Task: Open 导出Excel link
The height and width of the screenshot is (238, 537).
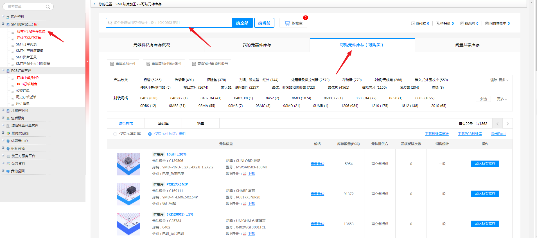Action: 498,134
